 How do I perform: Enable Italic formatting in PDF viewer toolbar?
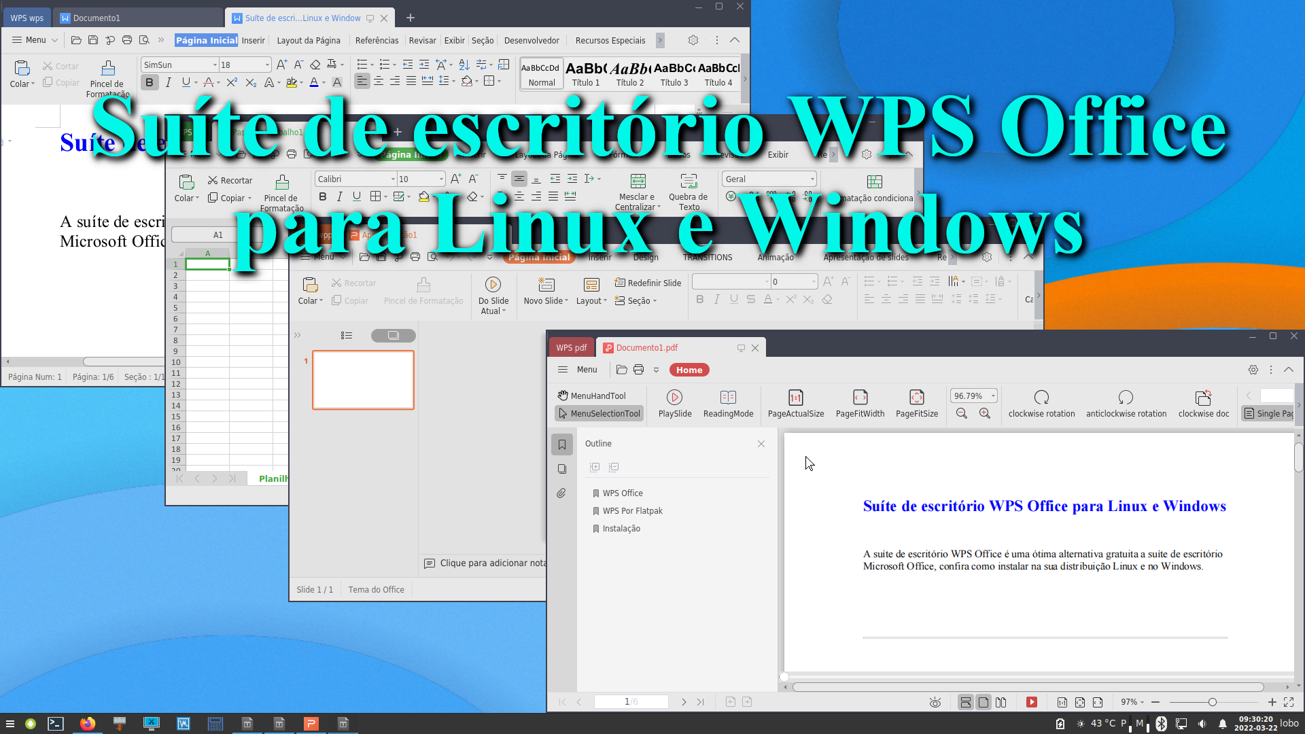coord(717,300)
